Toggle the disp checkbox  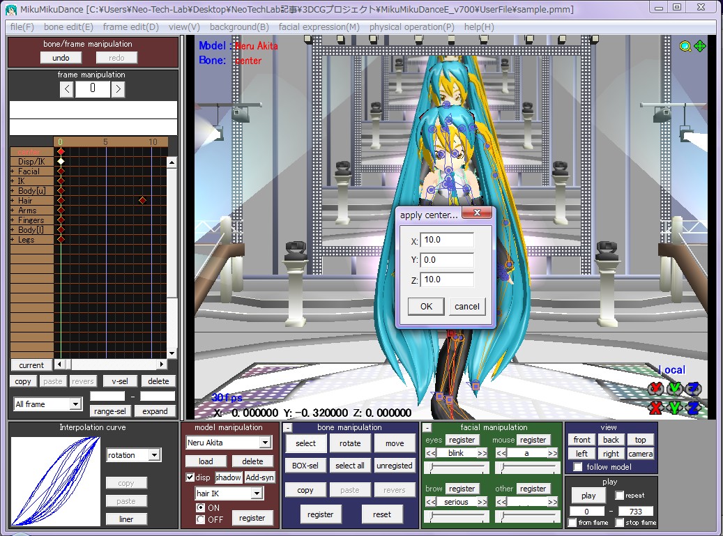click(190, 477)
